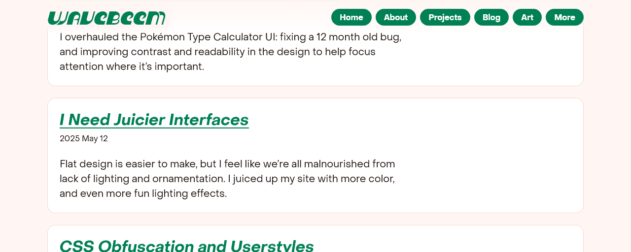Open the About page
This screenshot has width=631, height=252.
(396, 17)
